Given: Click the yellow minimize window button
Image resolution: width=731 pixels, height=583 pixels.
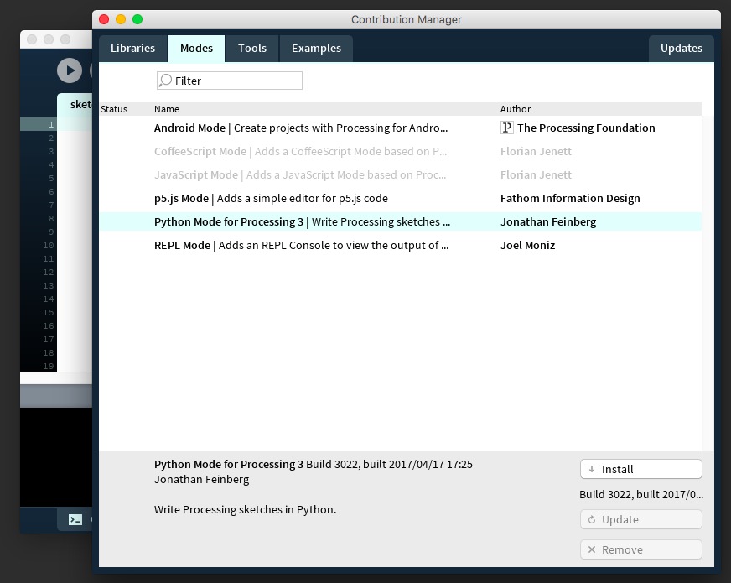Looking at the screenshot, I should coord(121,19).
